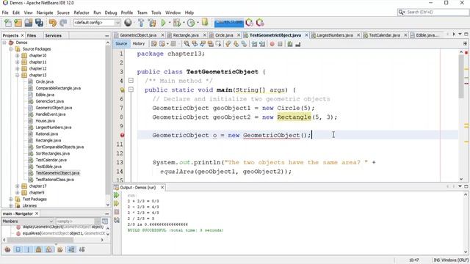Image resolution: width=470 pixels, height=264 pixels.
Task: Expand the chapter17 package node
Action: point(18,186)
